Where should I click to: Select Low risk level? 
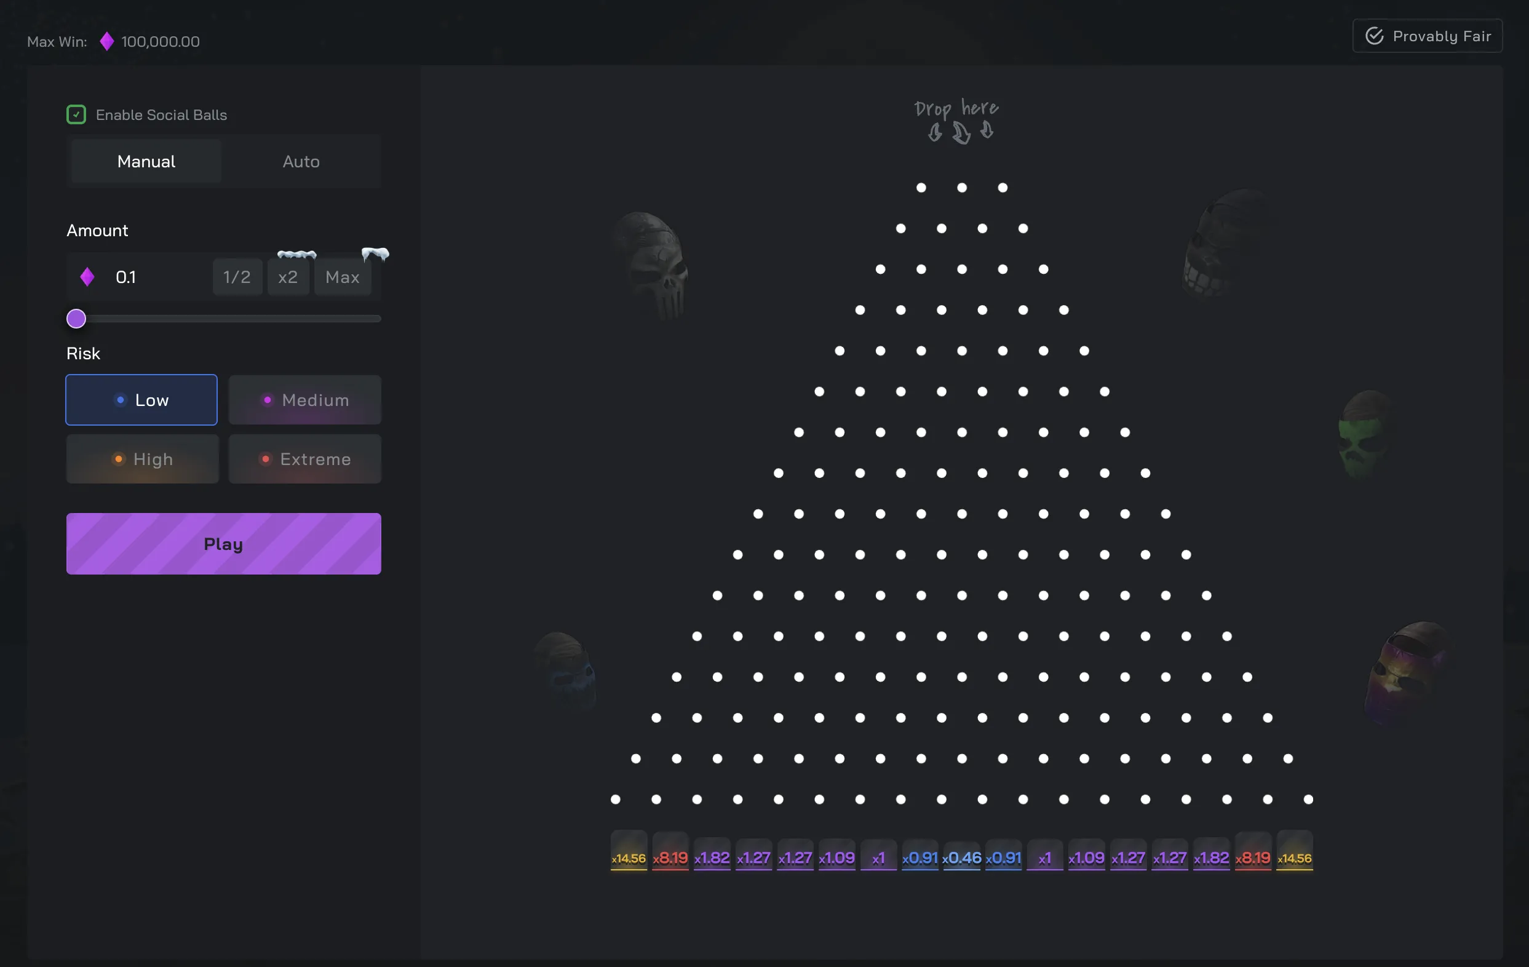pos(141,400)
